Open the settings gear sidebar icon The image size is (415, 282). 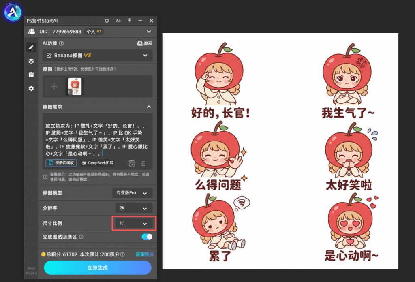coord(31,88)
